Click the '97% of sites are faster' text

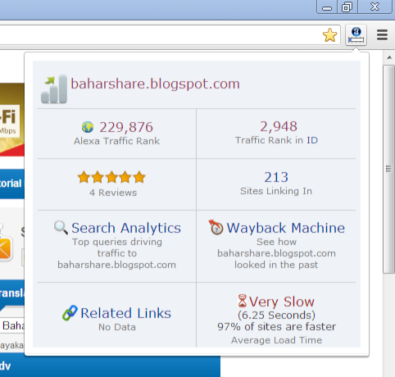[276, 326]
